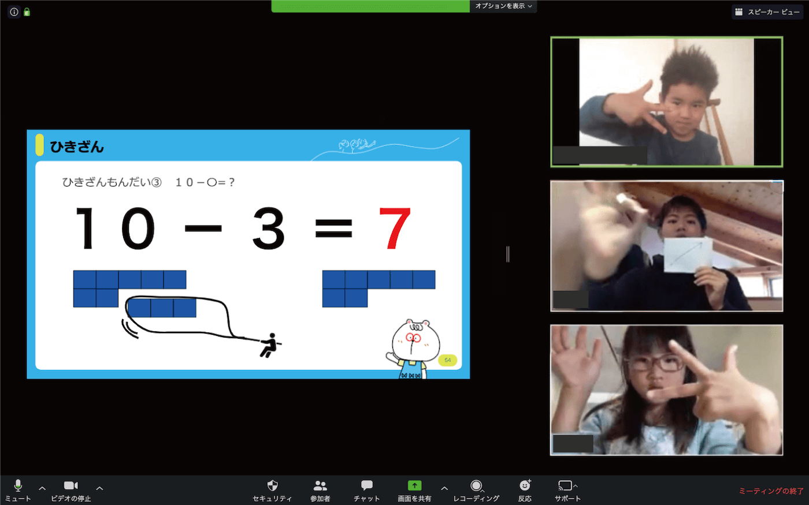This screenshot has width=809, height=505.
Task: End the meeting with ミーティングの終了
Action: (x=771, y=491)
